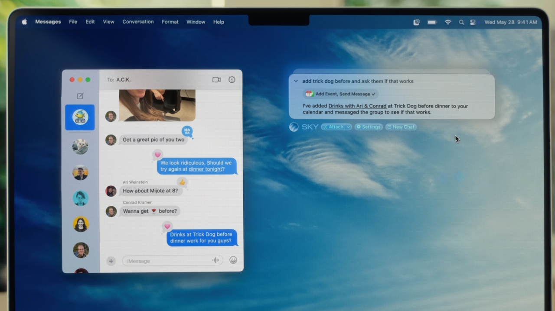Open the Format menu
Viewport: 555px width, 311px height.
coord(170,22)
